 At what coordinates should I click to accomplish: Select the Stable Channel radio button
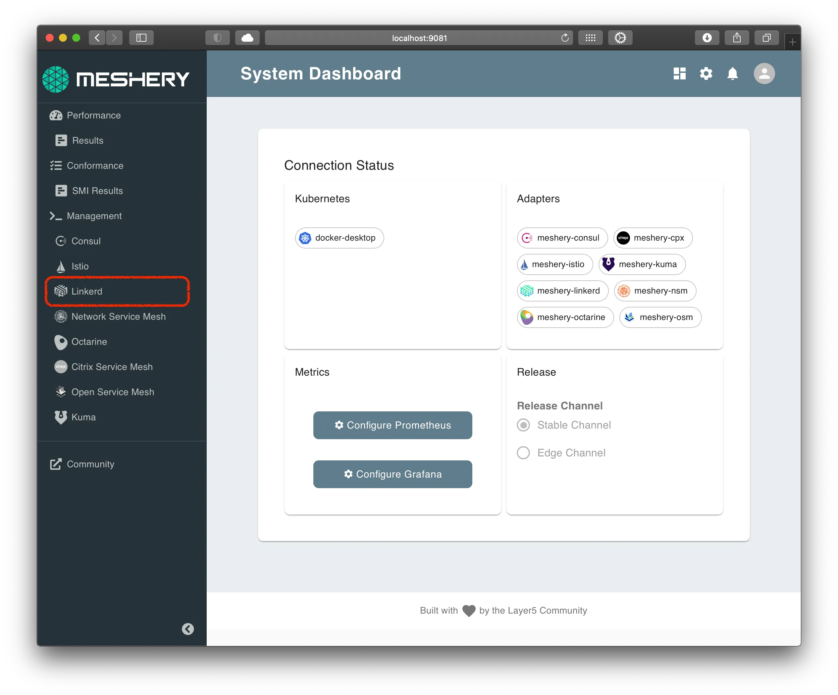[x=523, y=425]
